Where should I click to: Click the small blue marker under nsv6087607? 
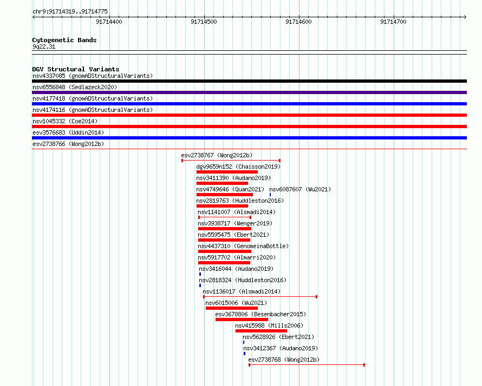click(270, 195)
